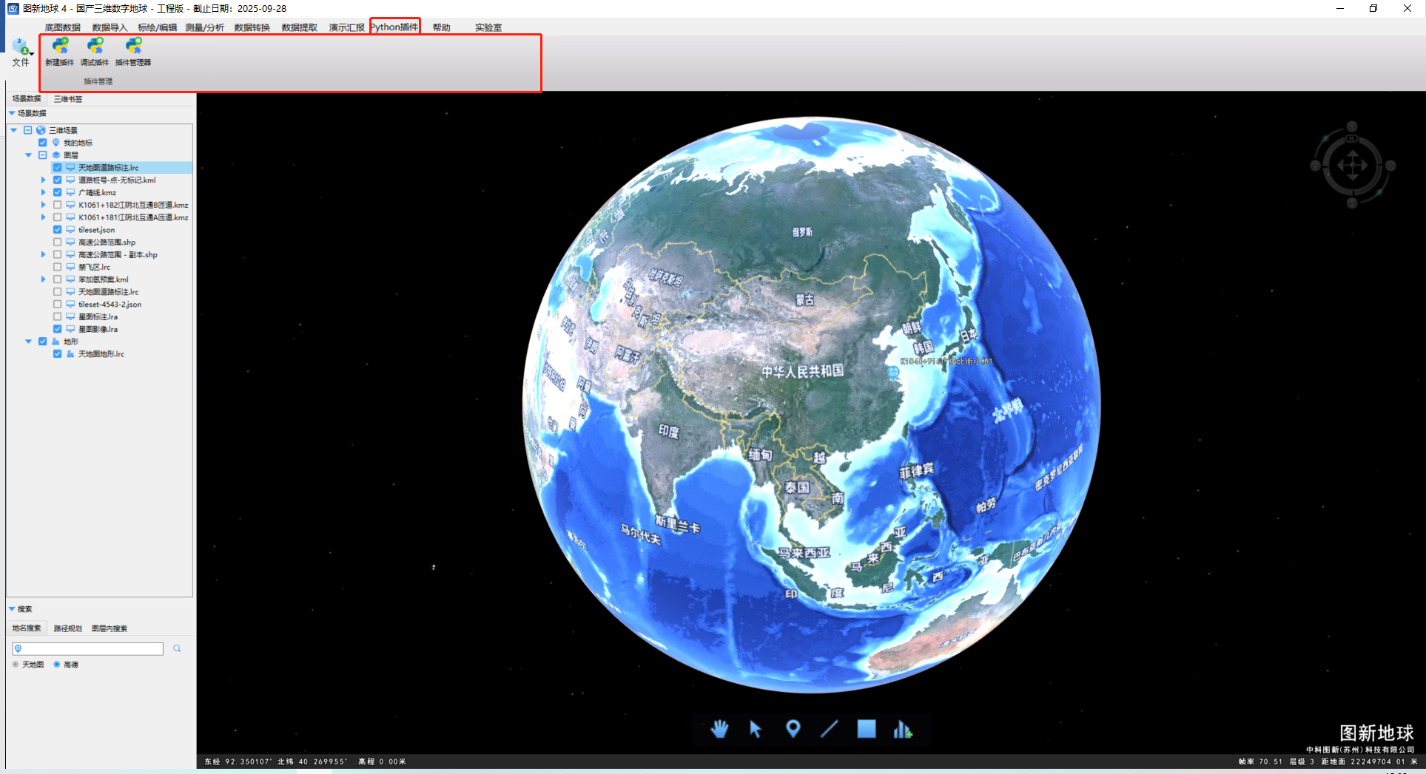Click the layer icon of 星图影像.lra
Screen dimensions: 1426x774
[70, 329]
